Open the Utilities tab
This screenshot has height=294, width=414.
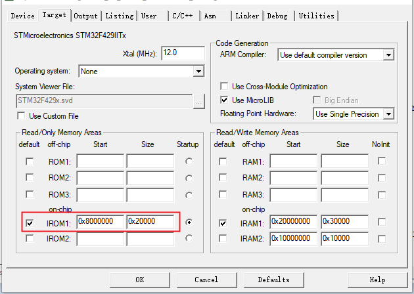[316, 16]
